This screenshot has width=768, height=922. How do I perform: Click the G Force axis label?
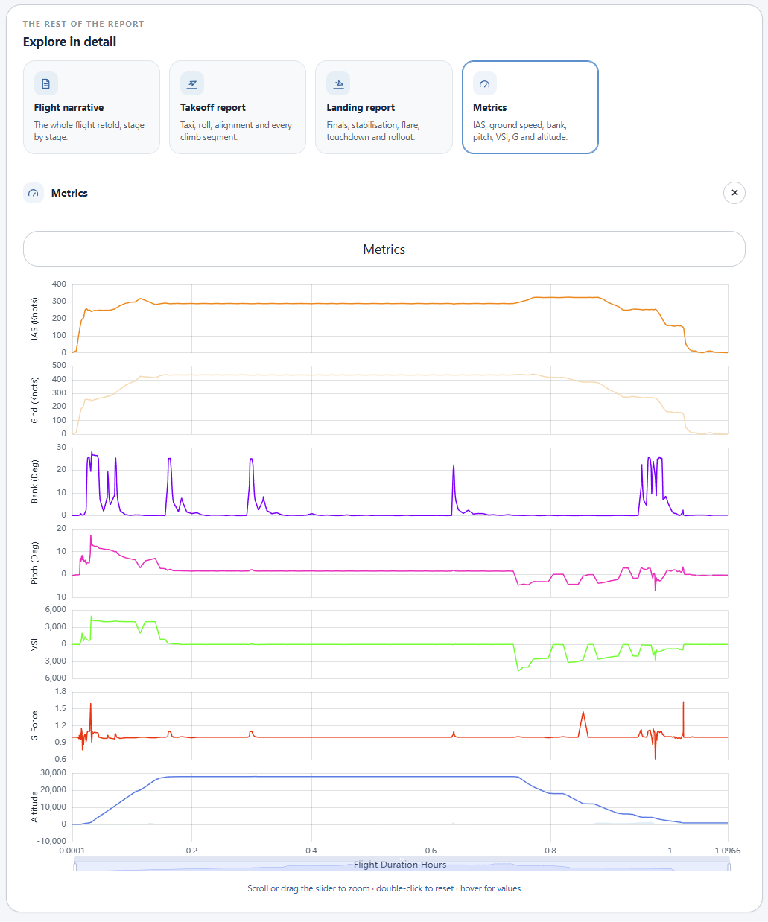[x=34, y=725]
